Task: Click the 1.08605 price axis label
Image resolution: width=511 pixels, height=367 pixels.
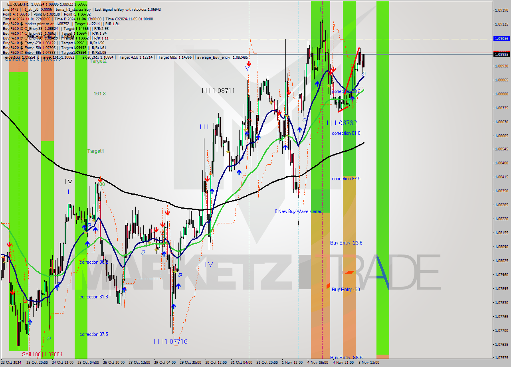Action: pos(501,136)
